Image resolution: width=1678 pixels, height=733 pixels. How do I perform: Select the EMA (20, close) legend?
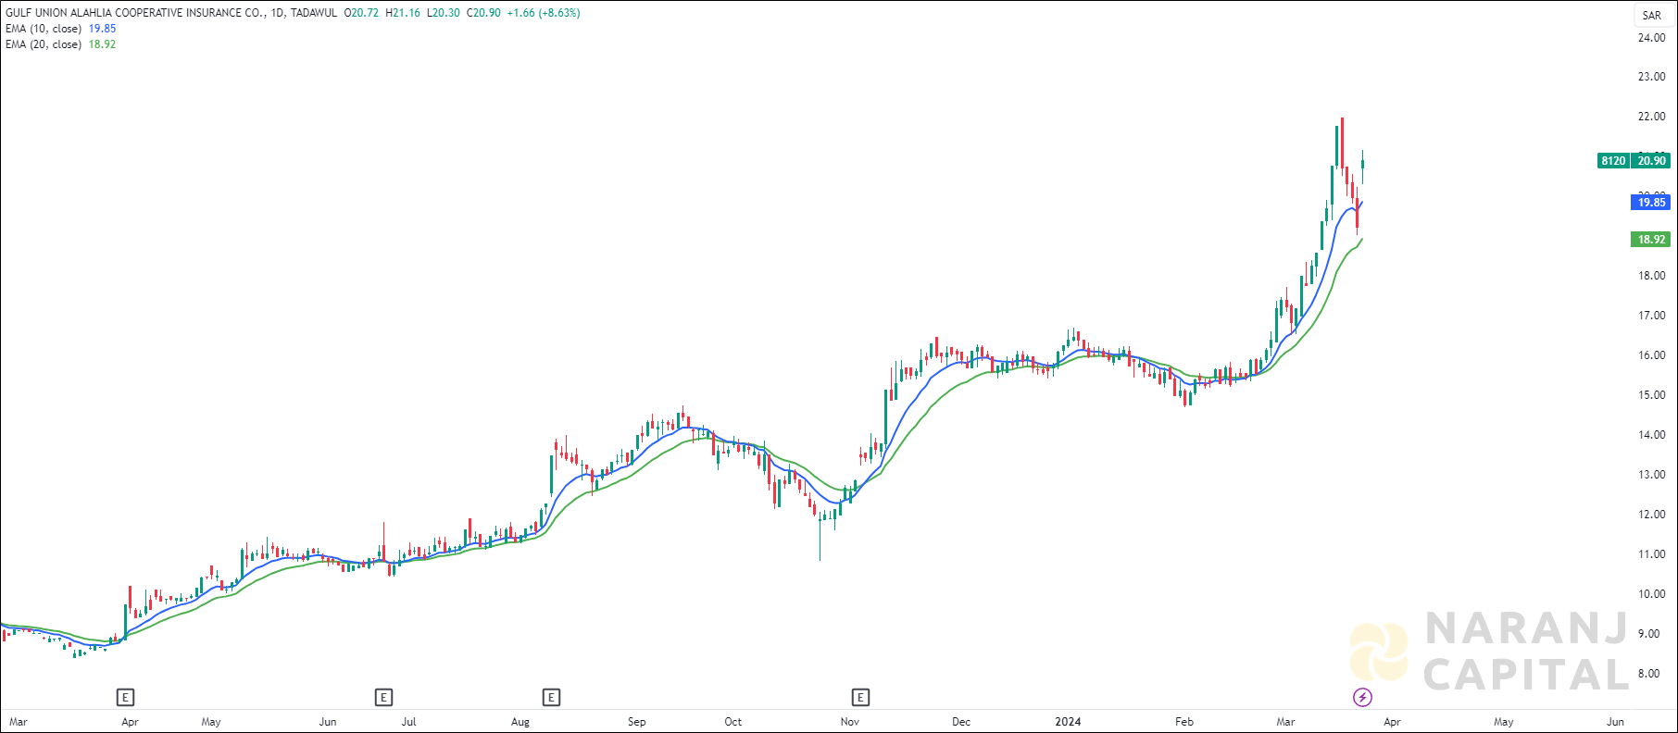[61, 44]
